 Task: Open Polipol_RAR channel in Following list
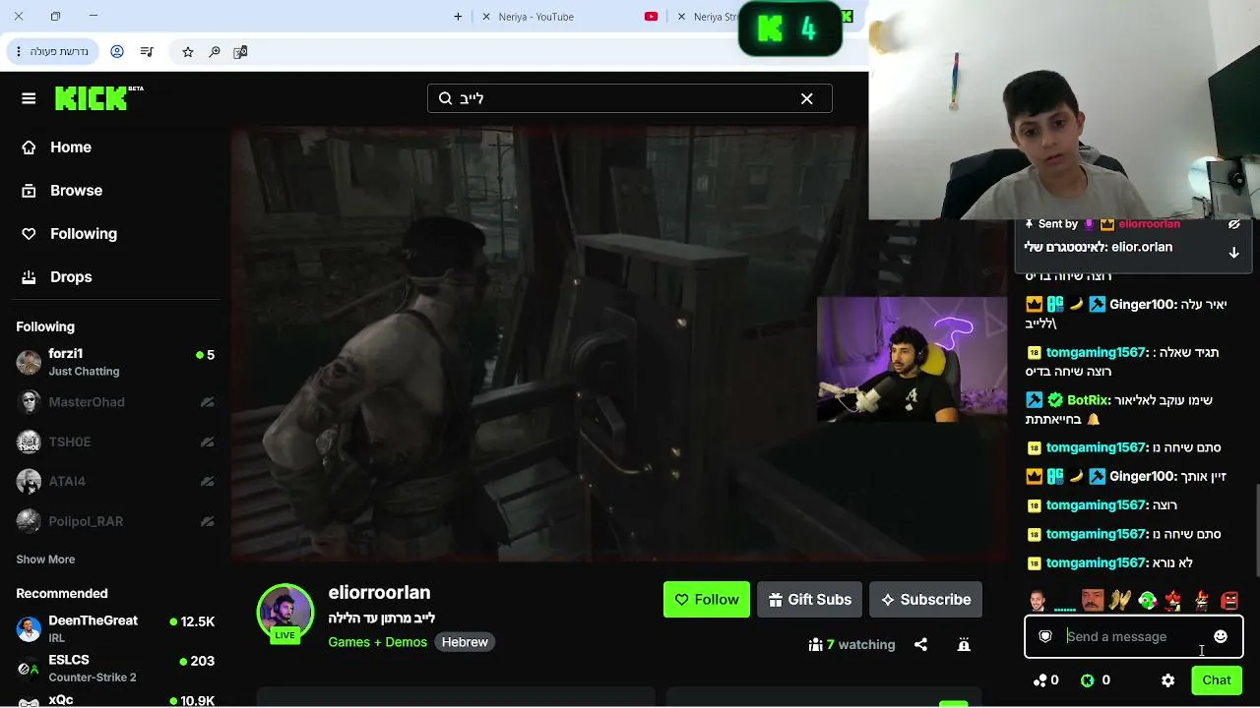point(115,521)
